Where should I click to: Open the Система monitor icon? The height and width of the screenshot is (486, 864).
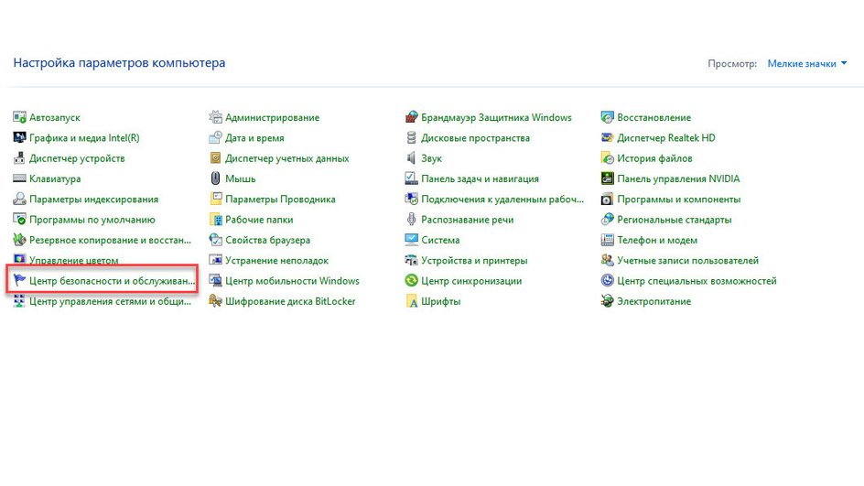[x=412, y=240]
